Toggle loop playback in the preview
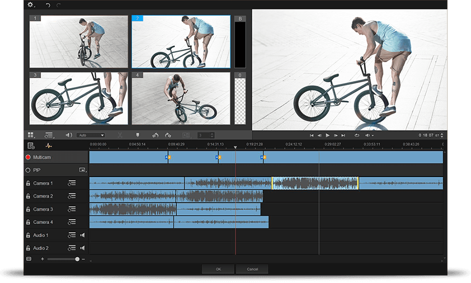Viewport: 471px width, 283px height. point(356,135)
